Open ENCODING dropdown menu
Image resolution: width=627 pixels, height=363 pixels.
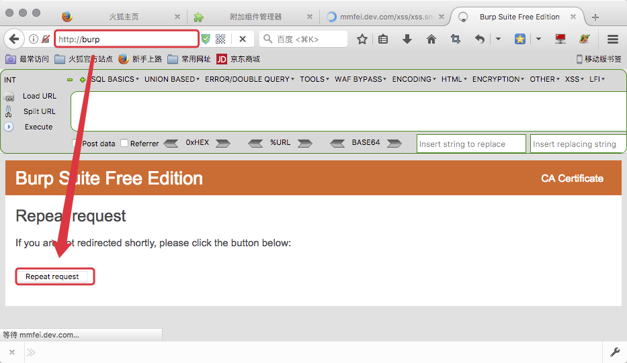pos(414,79)
